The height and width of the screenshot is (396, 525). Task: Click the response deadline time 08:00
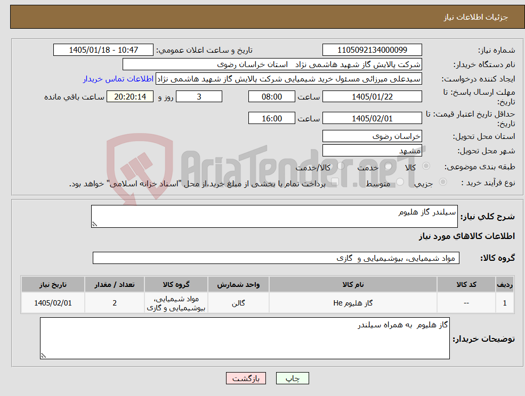click(271, 97)
